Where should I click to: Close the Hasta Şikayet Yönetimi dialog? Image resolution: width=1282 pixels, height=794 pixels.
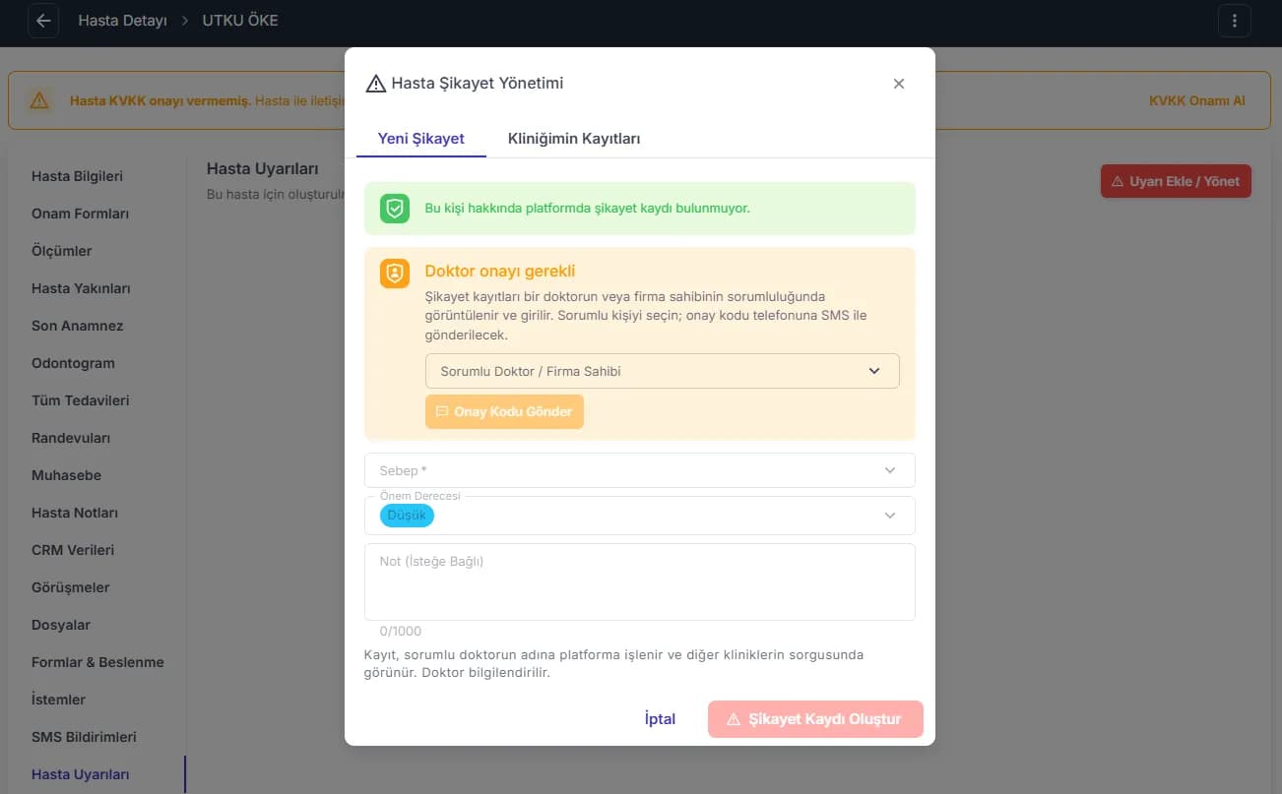click(899, 84)
